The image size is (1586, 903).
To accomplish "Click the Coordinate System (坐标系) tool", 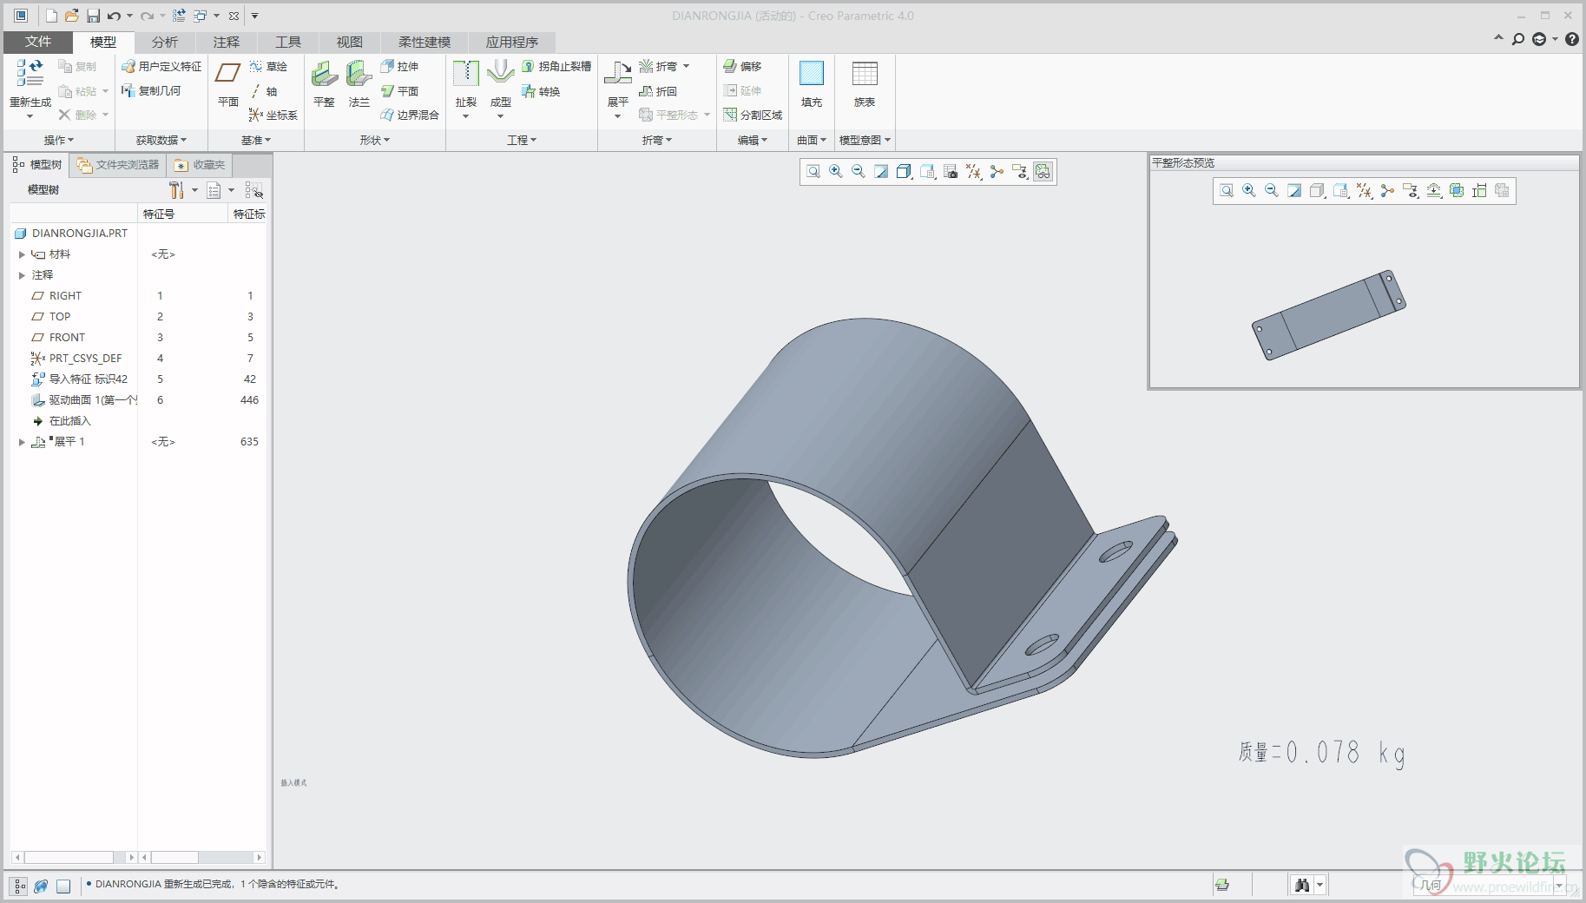I will tap(273, 115).
